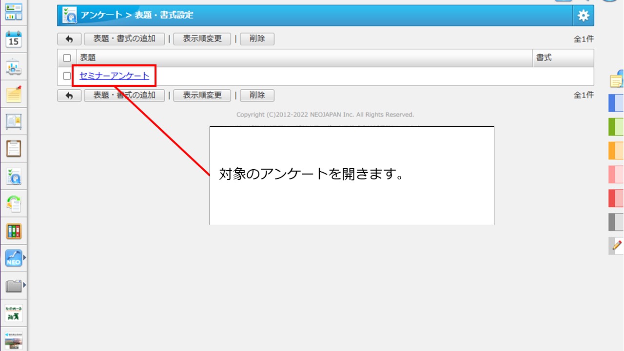Image resolution: width=624 pixels, height=351 pixels.
Task: Select the pink sticky color swatch
Action: click(x=616, y=175)
